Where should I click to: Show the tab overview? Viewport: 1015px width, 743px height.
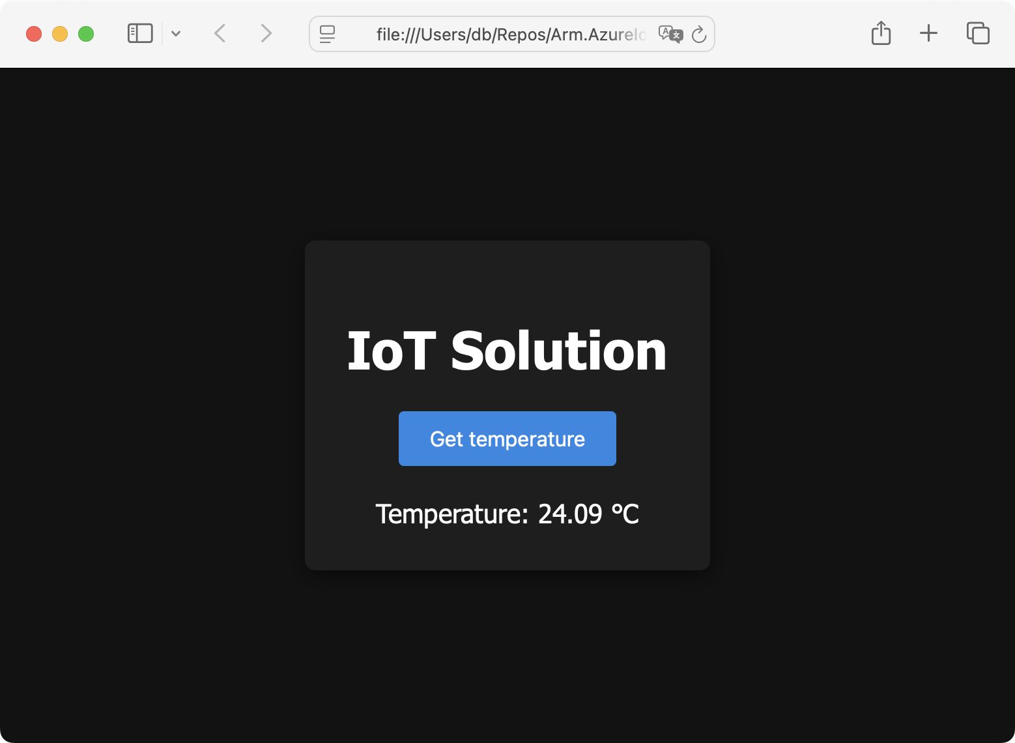(978, 33)
